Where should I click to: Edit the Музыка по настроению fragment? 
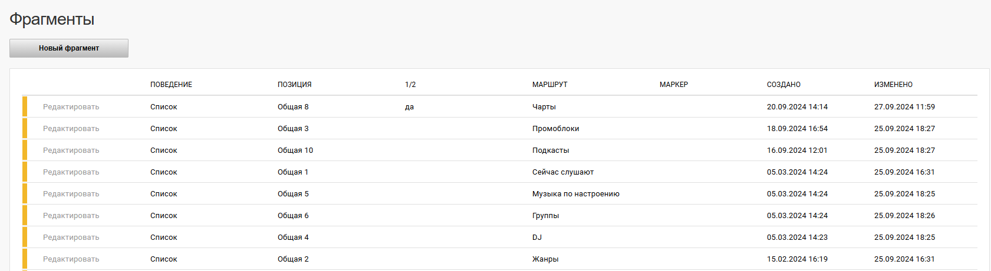tap(71, 194)
